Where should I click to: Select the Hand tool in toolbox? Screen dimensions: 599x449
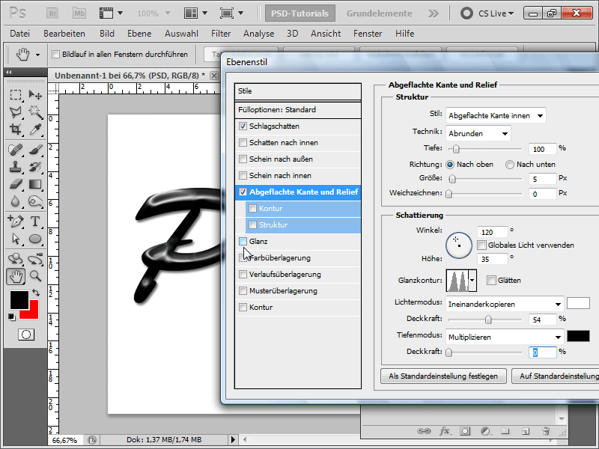coord(16,276)
